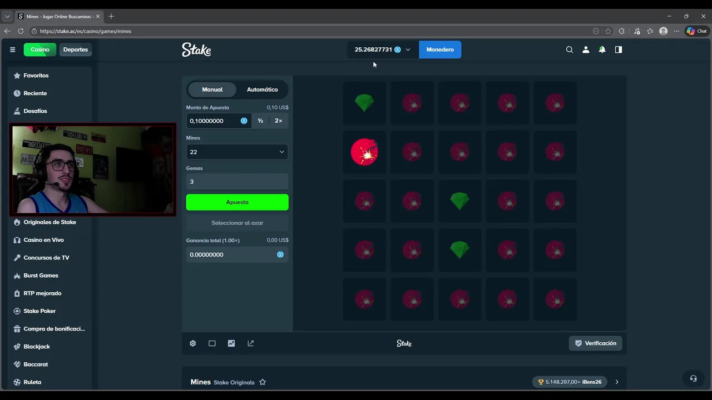Expand the top win iBens26 chevron
The height and width of the screenshot is (400, 712).
tap(616, 382)
